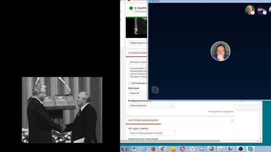Launch Opera browser from the taskbar
Viewport: 271px width, 152px height.
pos(183,149)
